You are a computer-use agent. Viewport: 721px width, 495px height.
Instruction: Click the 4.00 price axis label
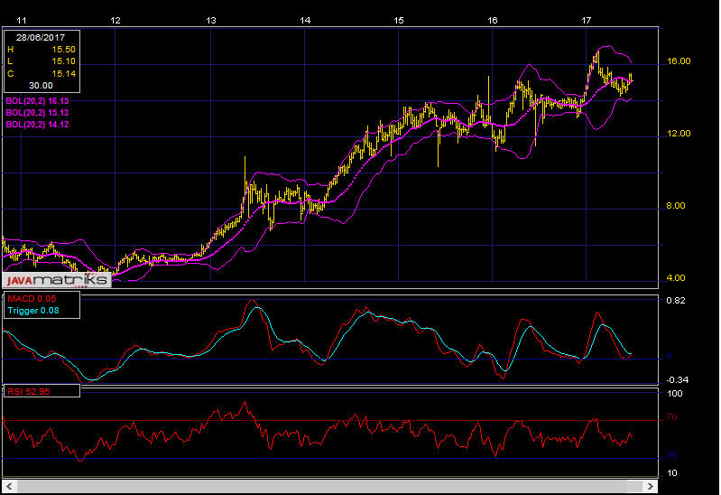pyautogui.click(x=676, y=278)
